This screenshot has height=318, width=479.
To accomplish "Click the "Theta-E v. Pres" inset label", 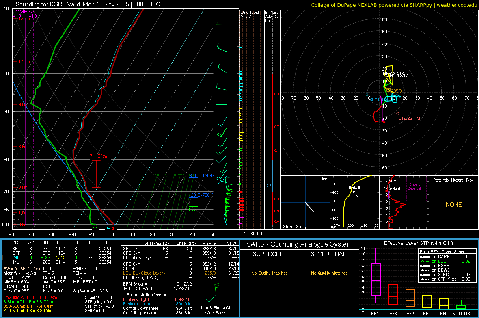I will coord(354,191).
